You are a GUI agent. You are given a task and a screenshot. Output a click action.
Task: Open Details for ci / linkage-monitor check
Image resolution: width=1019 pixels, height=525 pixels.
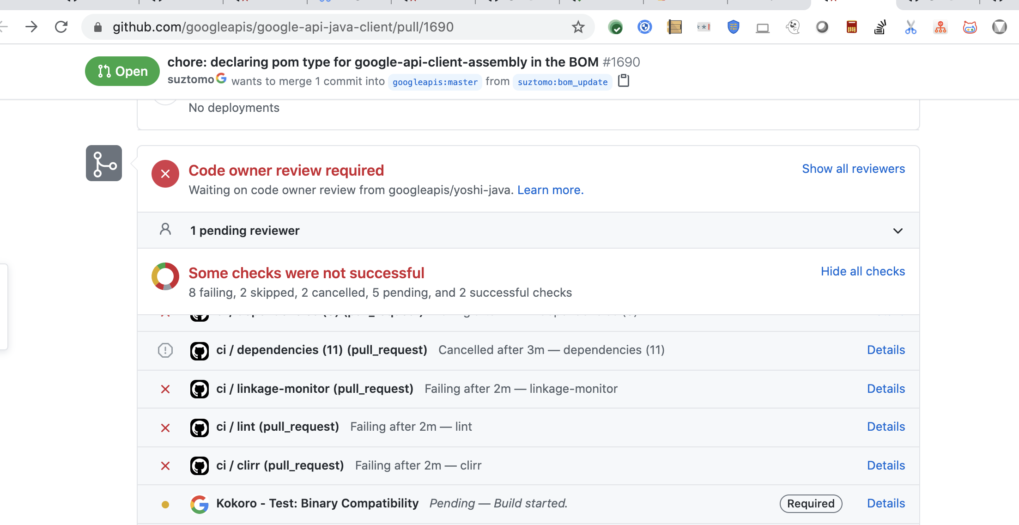pos(886,389)
